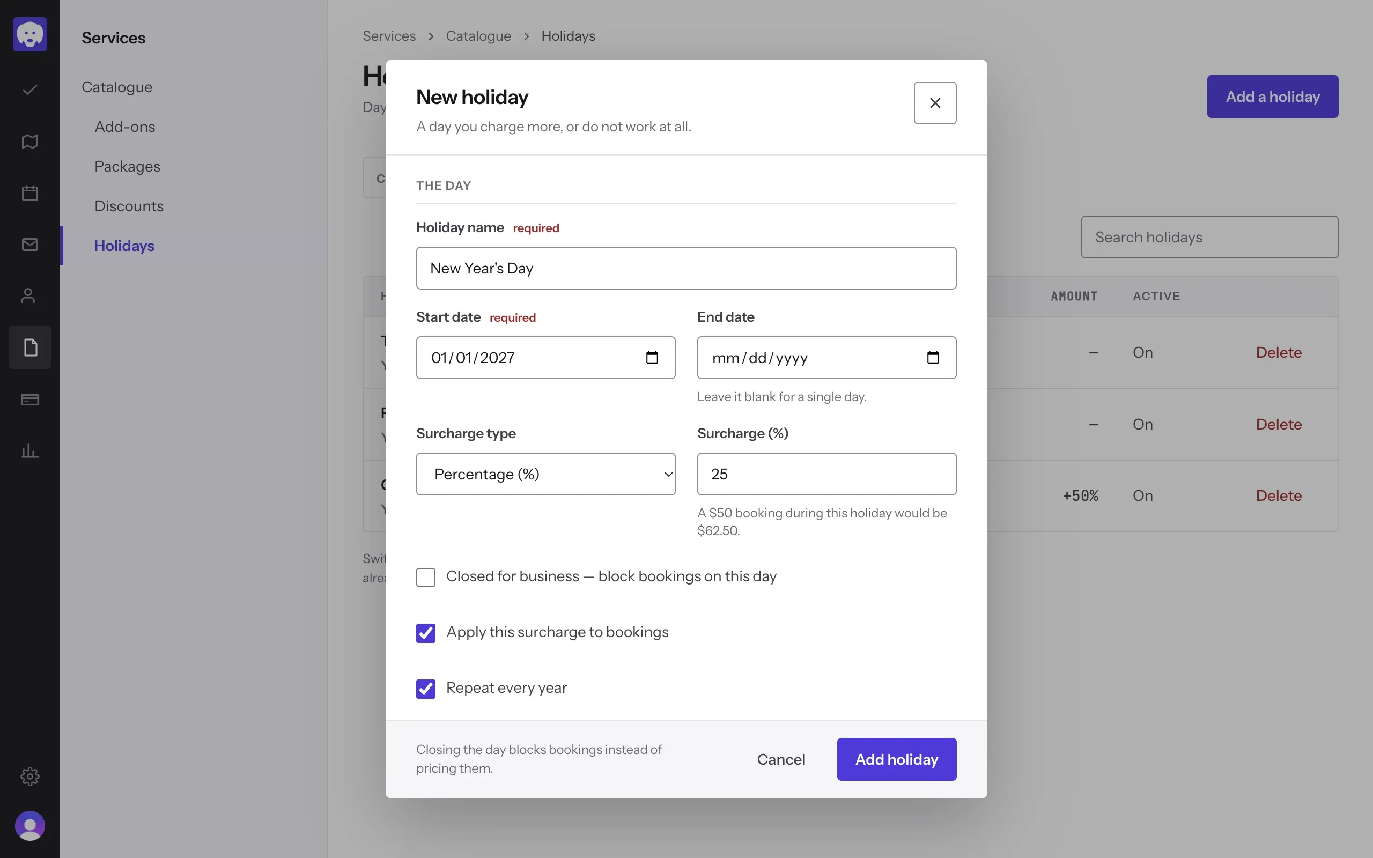
Task: Click the Start date field value 01/01/2027
Action: tap(473, 358)
